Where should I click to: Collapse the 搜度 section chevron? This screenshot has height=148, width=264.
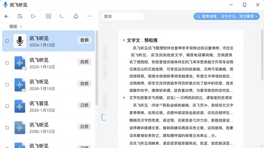click(x=21, y=26)
